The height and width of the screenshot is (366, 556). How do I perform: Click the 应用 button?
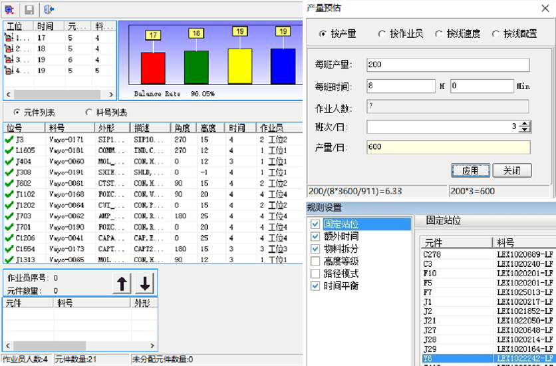coord(470,170)
